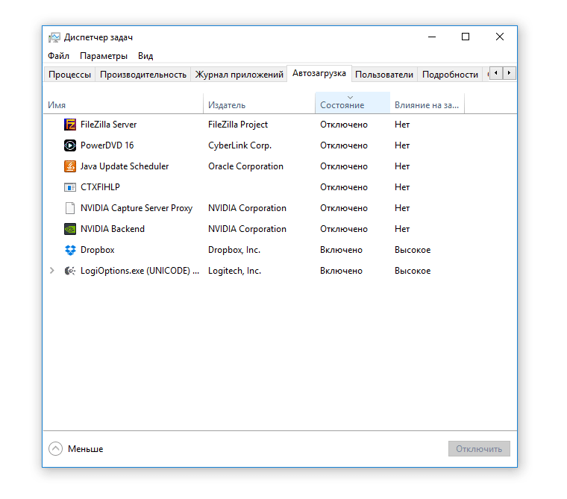Viewport: 567px width, 499px height.
Task: Click the Включено status in the LogiOptions row
Action: 341,271
